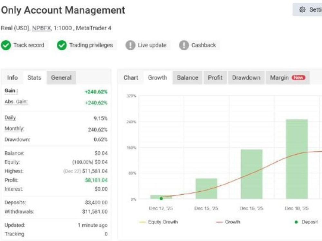
Task: Click the Interest value $0.00
Action: (x=101, y=189)
